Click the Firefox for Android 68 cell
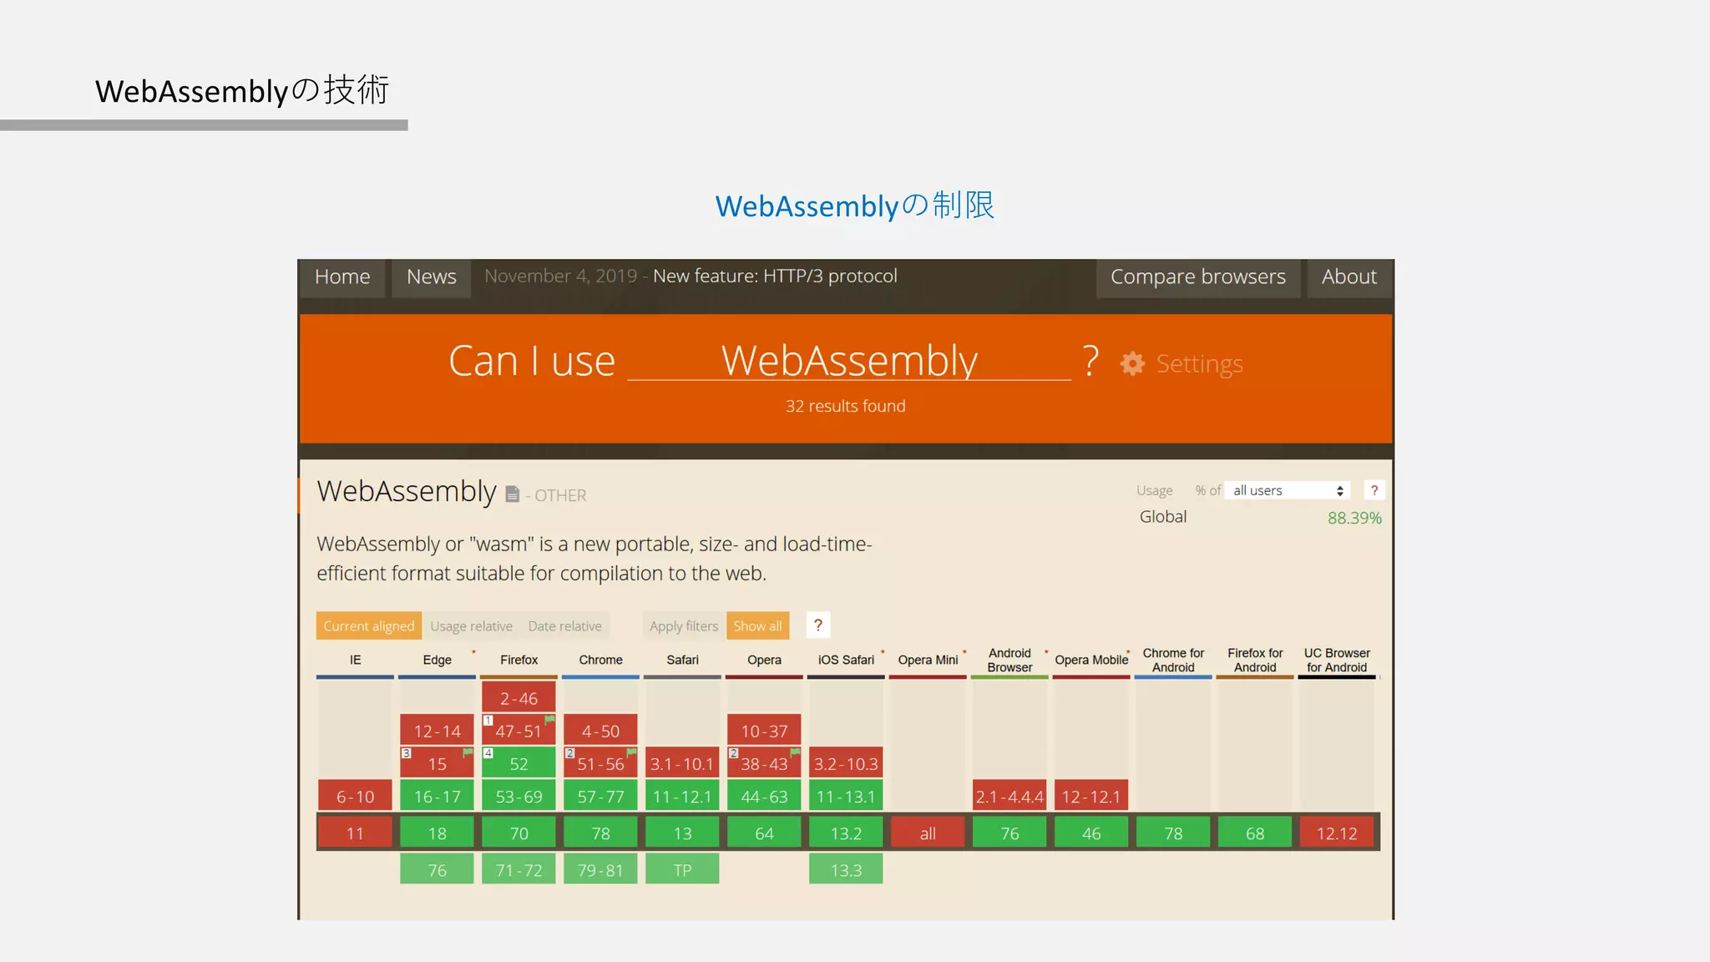 (1255, 833)
